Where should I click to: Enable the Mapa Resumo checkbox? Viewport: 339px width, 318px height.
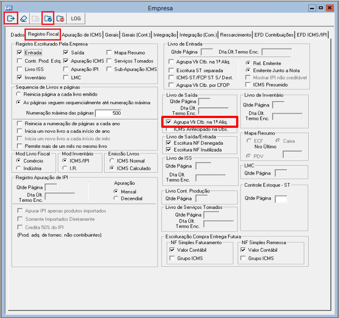pos(109,53)
